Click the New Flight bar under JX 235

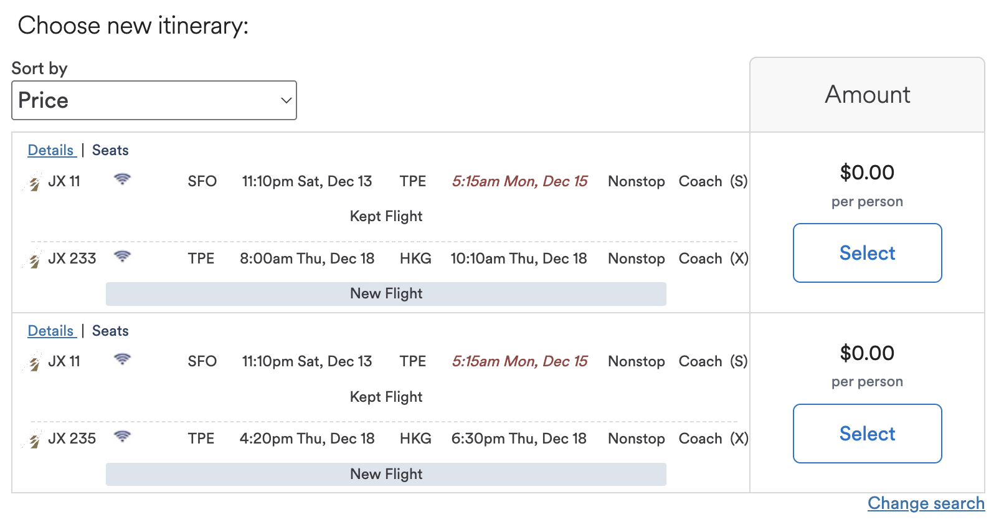pos(386,474)
